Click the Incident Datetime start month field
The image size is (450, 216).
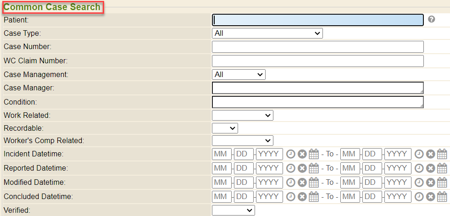pos(222,154)
